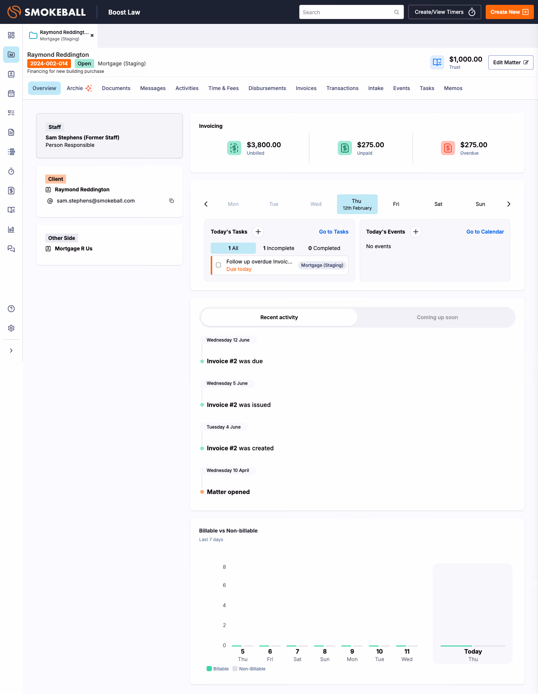Show Coming up soon timeline

tap(437, 317)
